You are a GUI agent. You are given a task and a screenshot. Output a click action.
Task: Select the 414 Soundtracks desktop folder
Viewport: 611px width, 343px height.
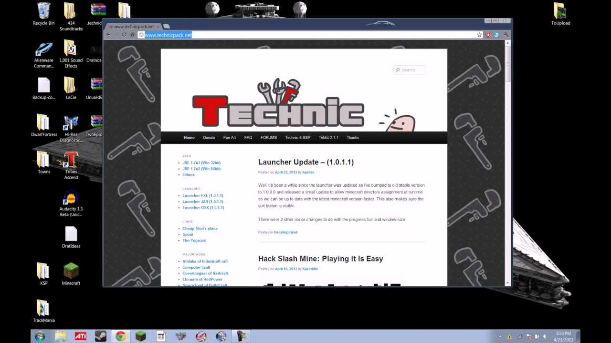tap(71, 17)
